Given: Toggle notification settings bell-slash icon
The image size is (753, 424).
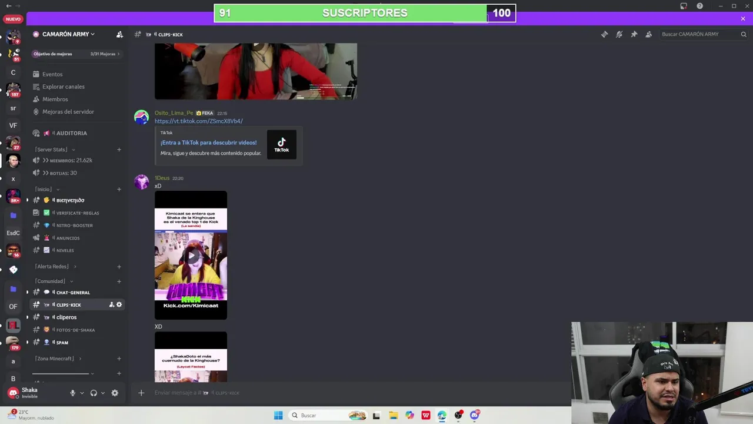Looking at the screenshot, I should click(619, 34).
